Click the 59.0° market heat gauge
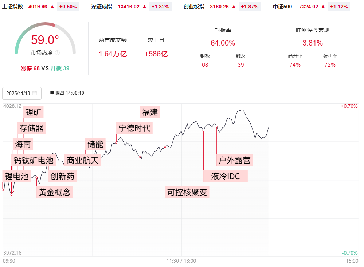Image resolution: width=364 pixels, height=267 pixels. click(45, 40)
